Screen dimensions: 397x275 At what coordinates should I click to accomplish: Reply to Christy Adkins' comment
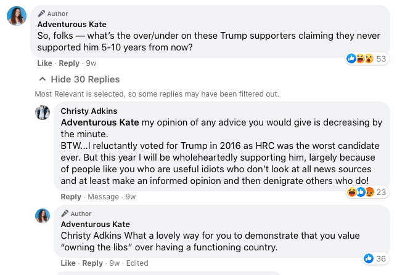click(71, 197)
